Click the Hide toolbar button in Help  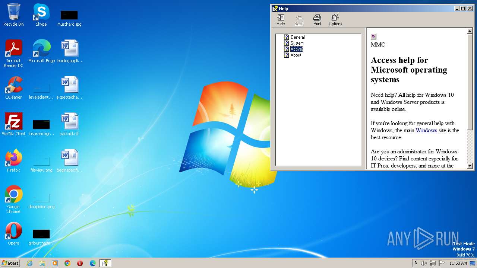pyautogui.click(x=281, y=20)
